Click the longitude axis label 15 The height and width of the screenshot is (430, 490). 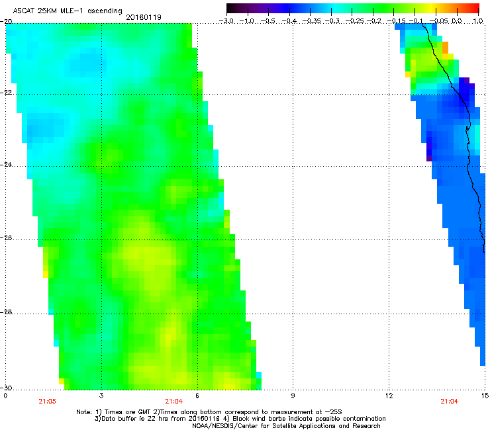pyautogui.click(x=485, y=396)
